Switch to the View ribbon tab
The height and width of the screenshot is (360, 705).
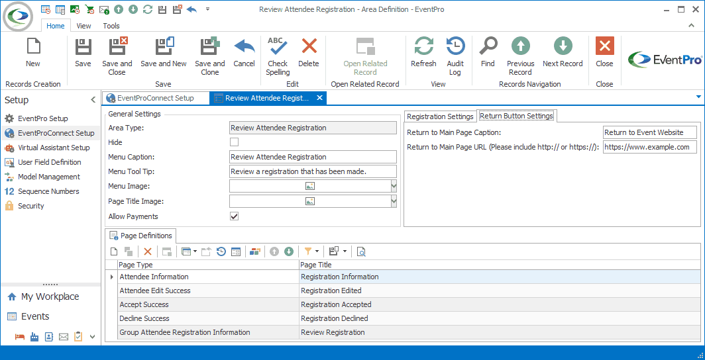pyautogui.click(x=83, y=26)
